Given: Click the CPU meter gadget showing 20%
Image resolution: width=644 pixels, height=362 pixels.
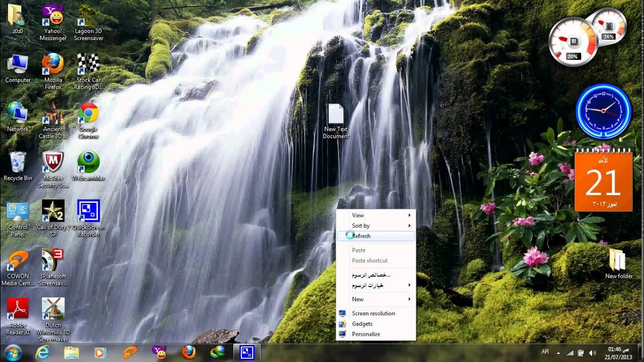Looking at the screenshot, I should tap(573, 42).
